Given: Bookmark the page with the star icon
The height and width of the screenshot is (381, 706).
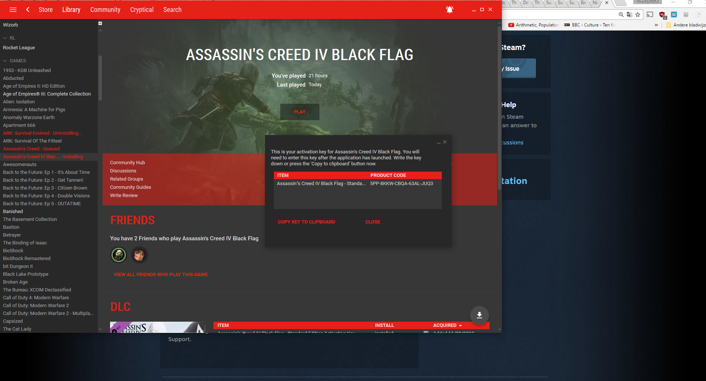Looking at the screenshot, I should 638,15.
